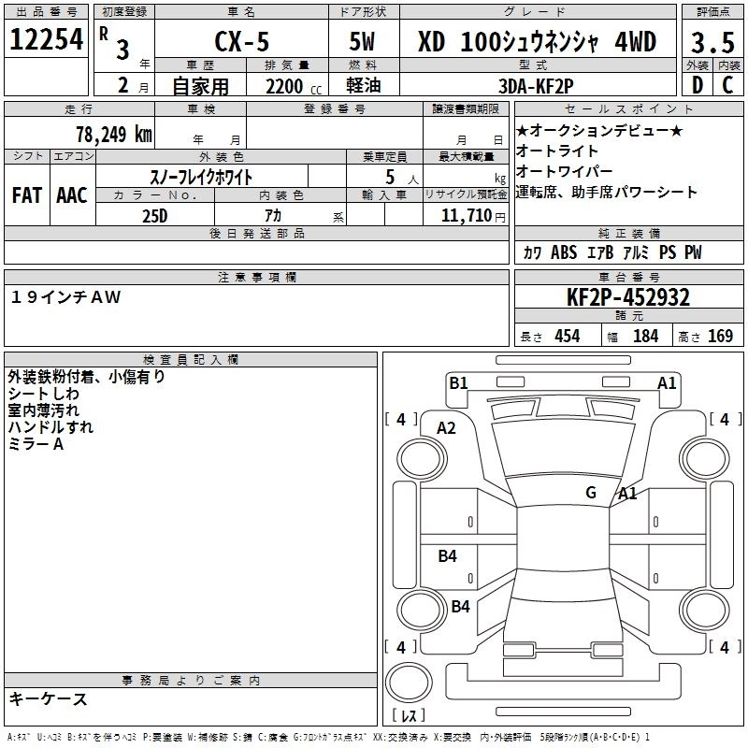
Task: Click the PS equipment item
Action: coord(668,252)
